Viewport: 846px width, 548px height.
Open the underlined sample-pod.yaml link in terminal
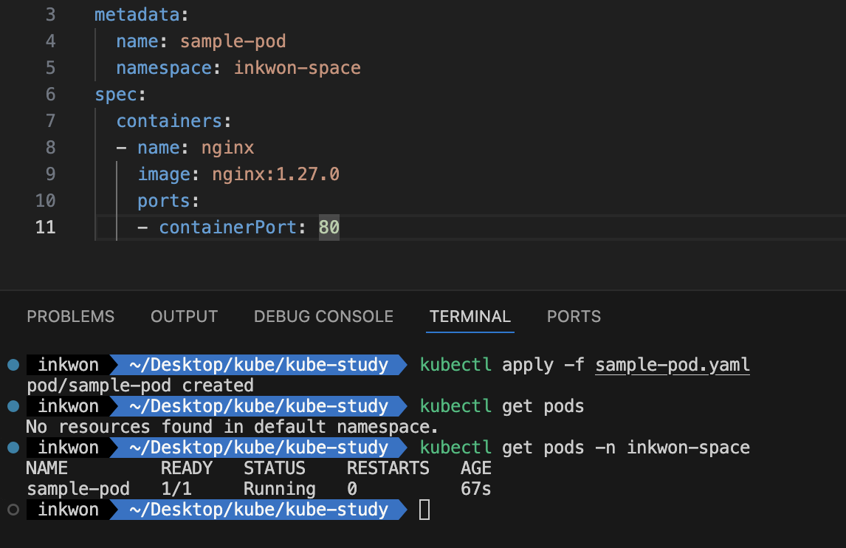tap(672, 365)
